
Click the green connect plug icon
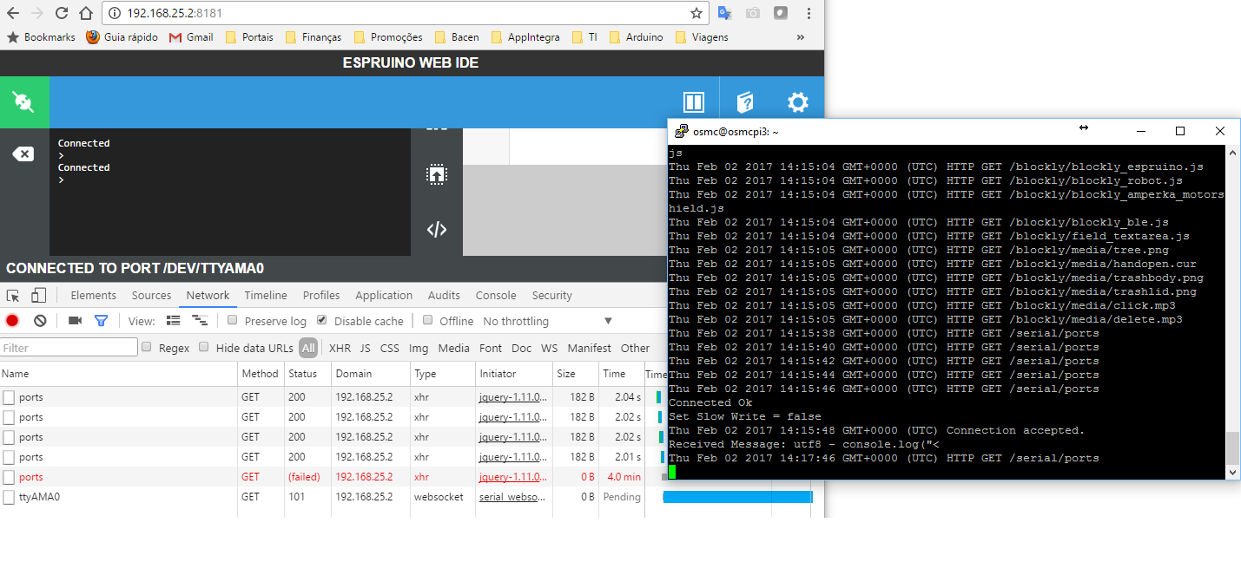[24, 102]
